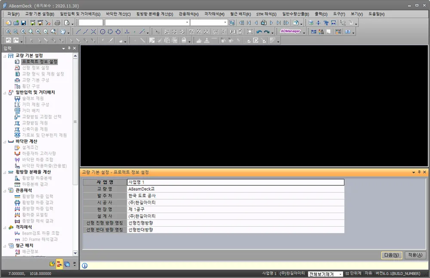The image size is (430, 278).
Task: Close the 프로젝트 정보 설정 panel
Action: [424, 172]
